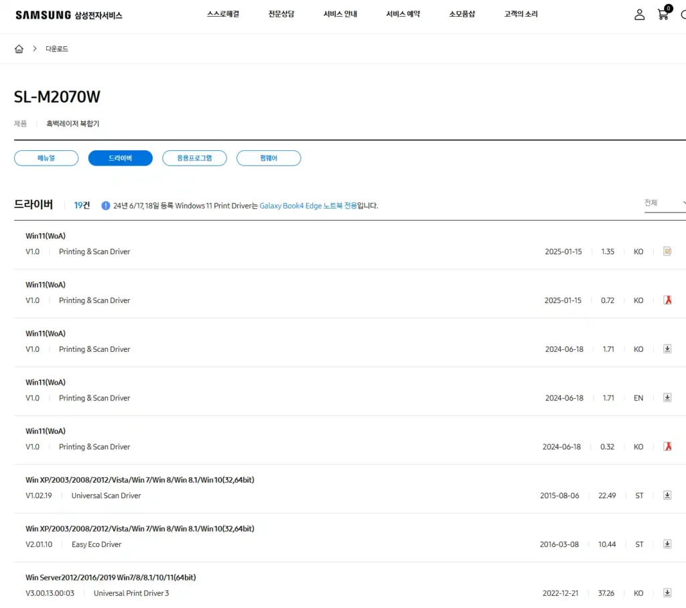Screen dimensions: 686x608
Task: Download Universal Print Driver 3 file
Action: pos(667,593)
